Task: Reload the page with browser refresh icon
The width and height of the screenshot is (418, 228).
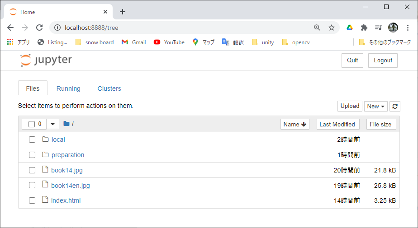Action: 39,28
